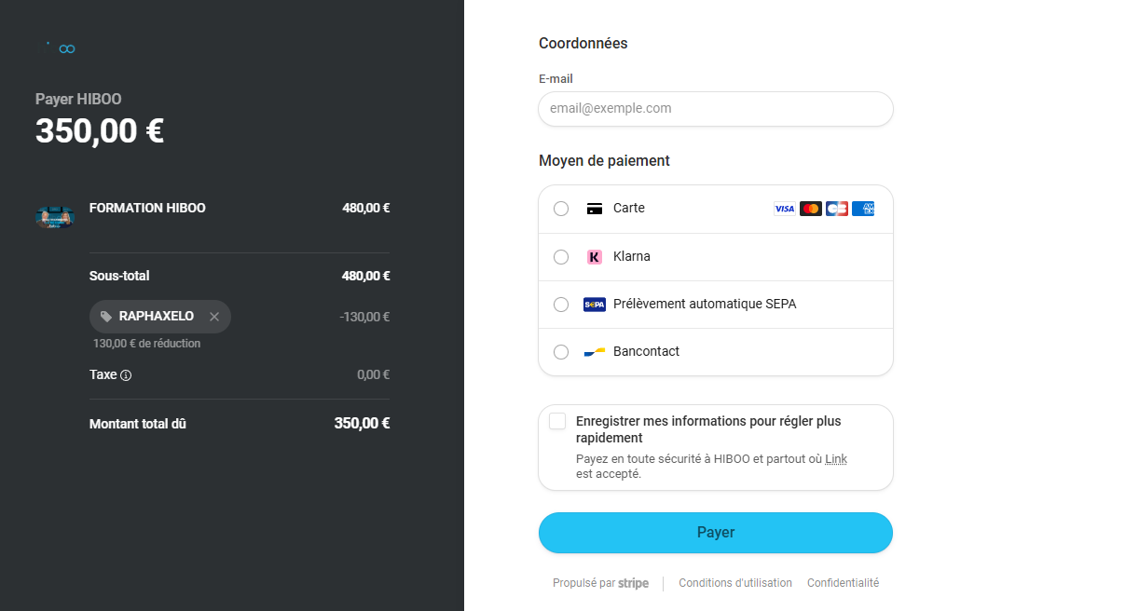Viewport: 1139px width, 611px height.
Task: Click the tax info icon
Action: coord(126,375)
